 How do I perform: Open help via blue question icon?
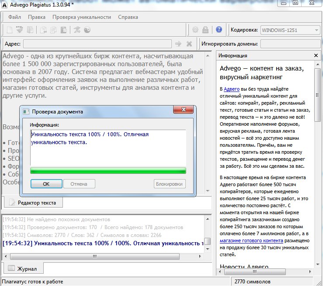pos(219,29)
